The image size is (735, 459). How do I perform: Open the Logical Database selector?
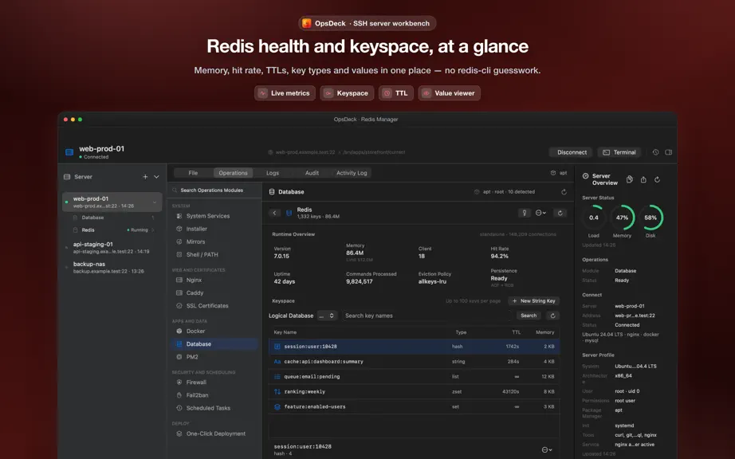[x=327, y=316]
